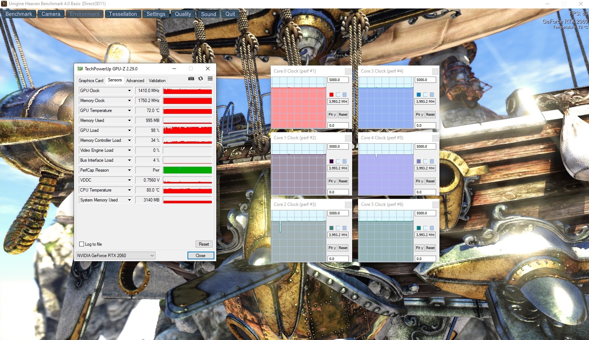
Task: Click the 0.0 minimum field in Core 0 Clock
Action: point(338,126)
